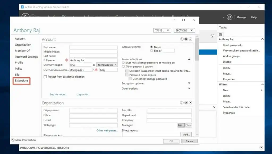Open the TASKS dropdown
The image size is (272, 154).
tap(162, 30)
